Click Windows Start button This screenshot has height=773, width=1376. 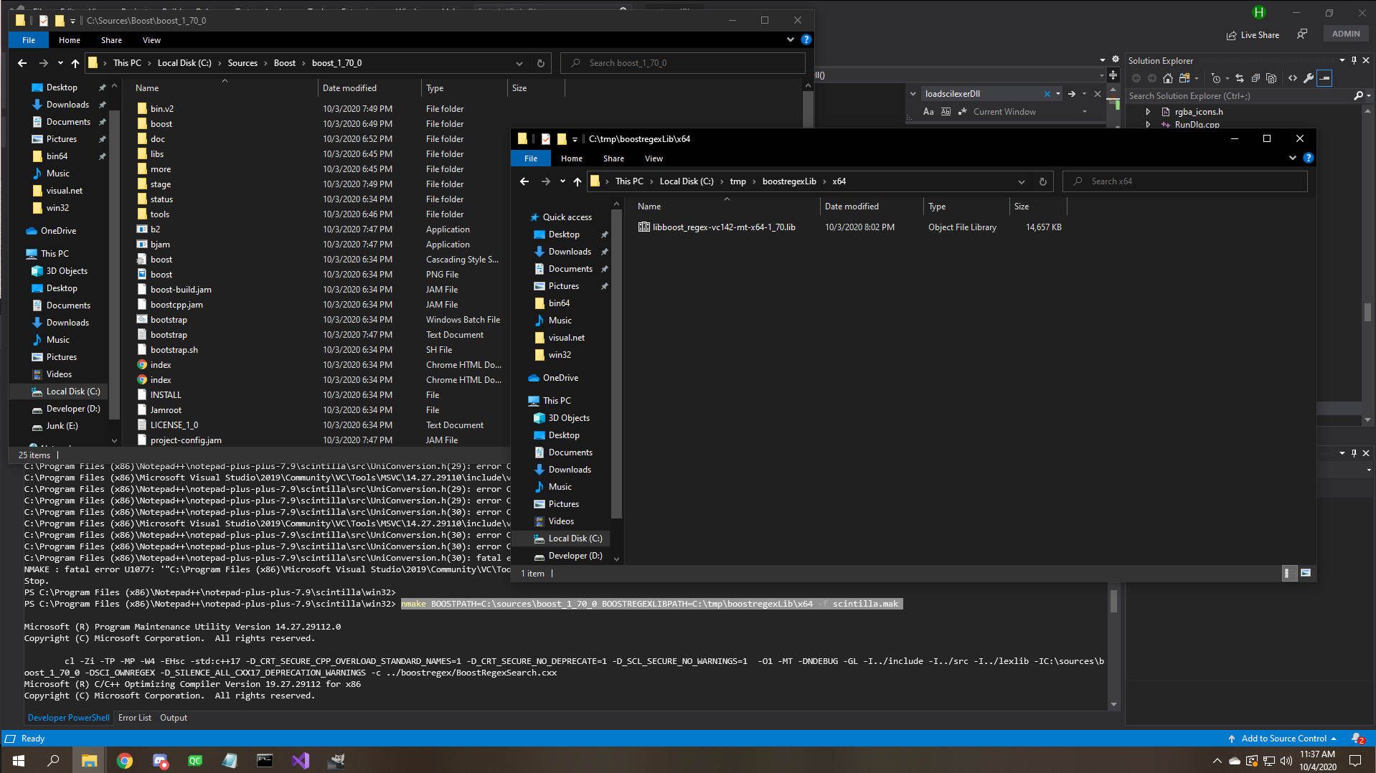pos(19,760)
